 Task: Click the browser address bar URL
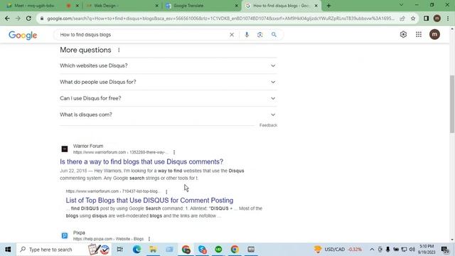coord(220,18)
